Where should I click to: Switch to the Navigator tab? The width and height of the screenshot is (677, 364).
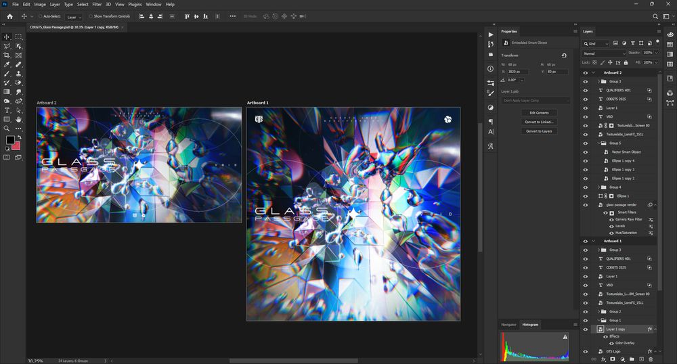[508, 325]
